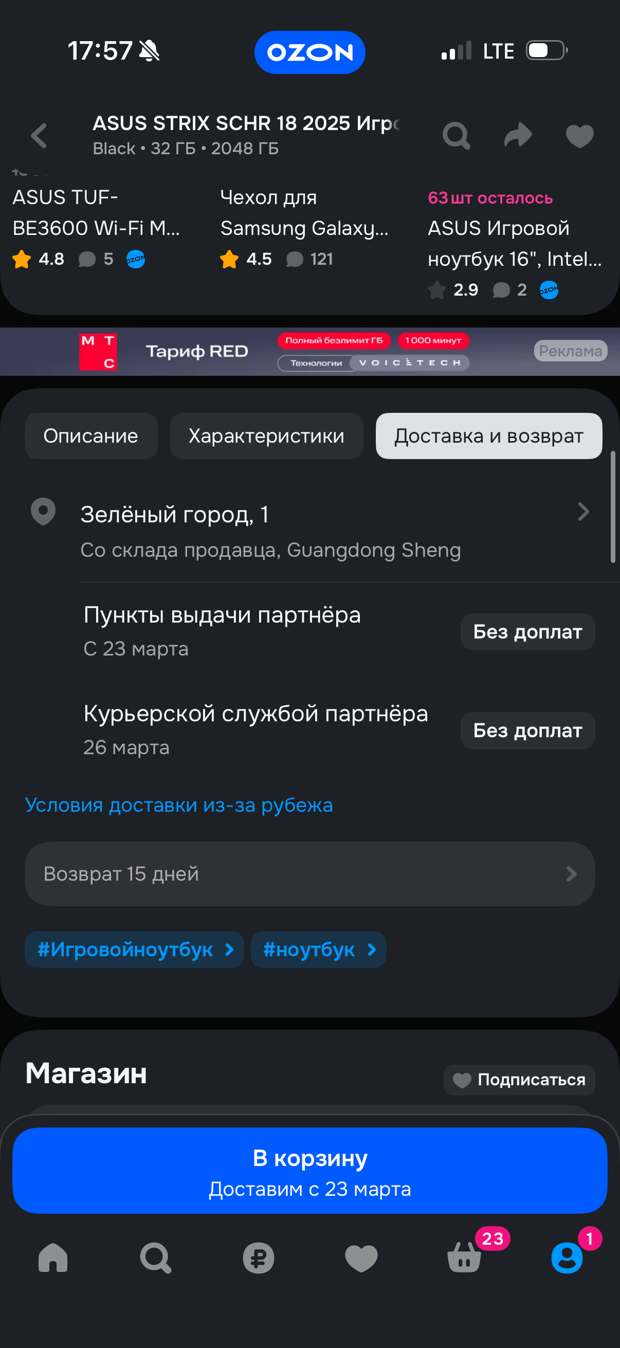Screen dimensions: 620x1348
Task: Expand the Зелёный город, 1 address chevron
Action: [583, 512]
